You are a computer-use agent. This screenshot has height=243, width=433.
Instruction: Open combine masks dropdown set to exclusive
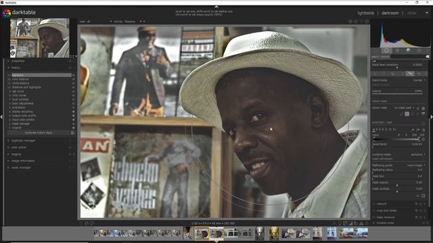tap(398, 155)
